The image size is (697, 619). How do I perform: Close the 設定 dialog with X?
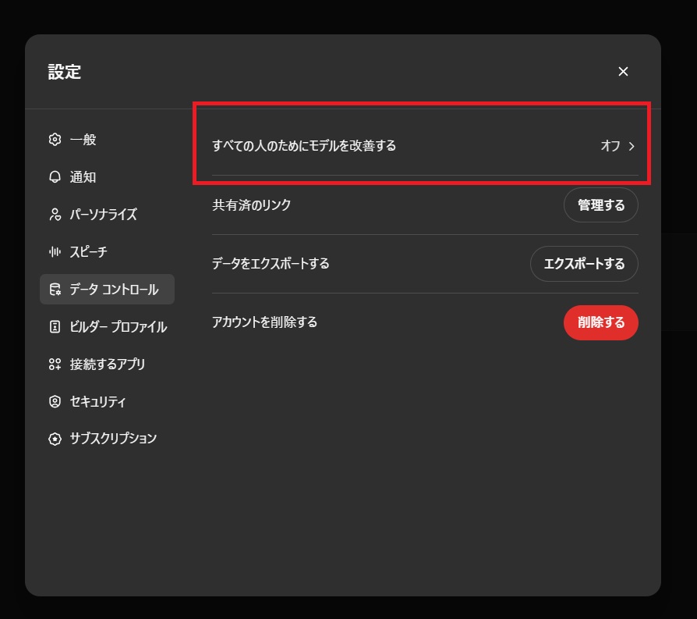[623, 71]
